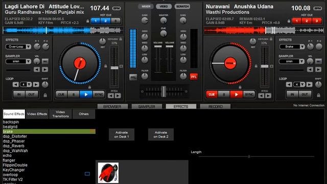Toggle the left hot cue lock
This screenshot has height=184, width=327.
pos(88,21)
